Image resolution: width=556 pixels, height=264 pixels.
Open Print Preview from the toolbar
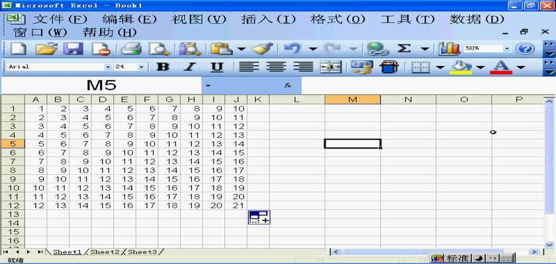159,49
